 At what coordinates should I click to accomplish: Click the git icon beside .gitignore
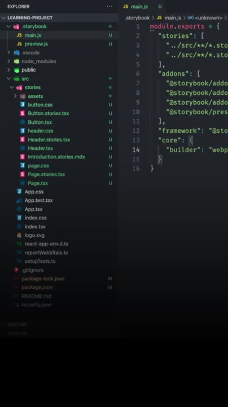pos(16,270)
